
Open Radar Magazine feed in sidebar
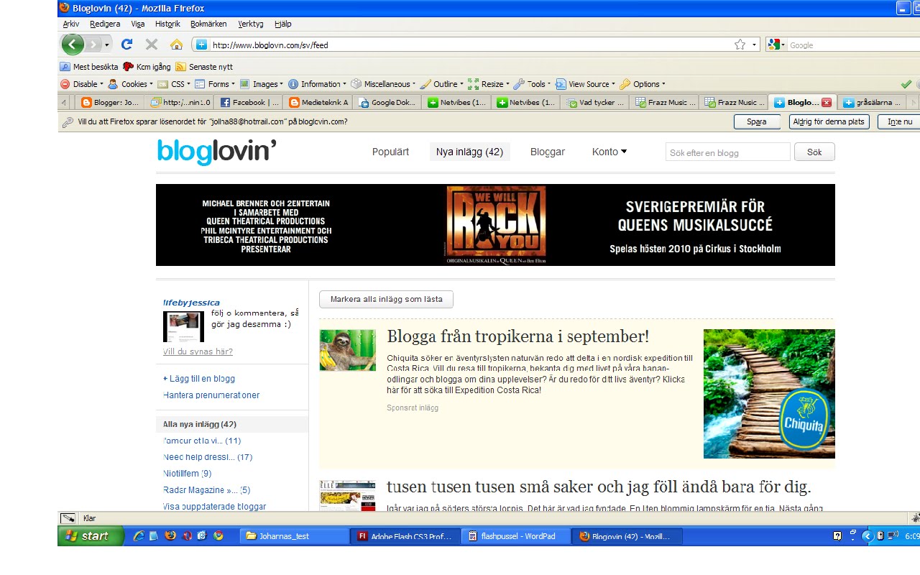pyautogui.click(x=207, y=490)
